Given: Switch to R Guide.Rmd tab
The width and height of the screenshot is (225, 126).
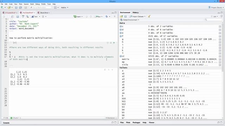Looking at the screenshot, I should click(9, 13).
